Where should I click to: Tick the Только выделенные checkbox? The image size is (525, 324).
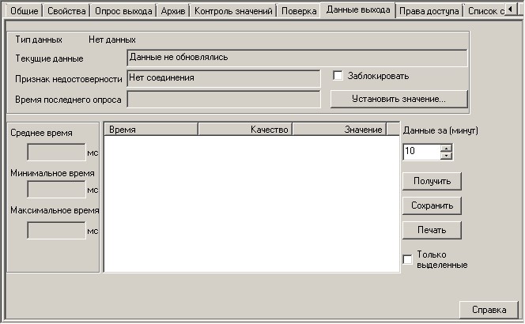407,259
